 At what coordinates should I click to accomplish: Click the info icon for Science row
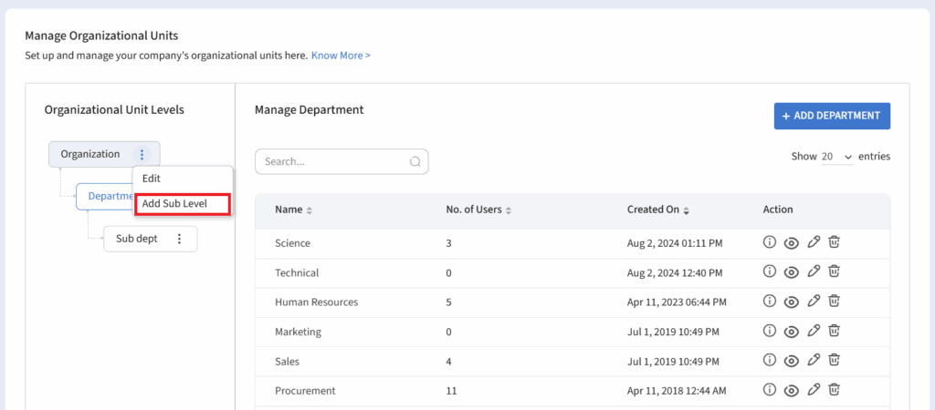769,243
